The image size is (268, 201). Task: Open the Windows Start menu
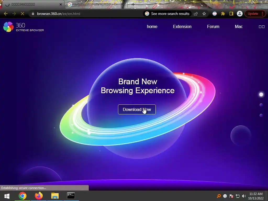point(7,196)
